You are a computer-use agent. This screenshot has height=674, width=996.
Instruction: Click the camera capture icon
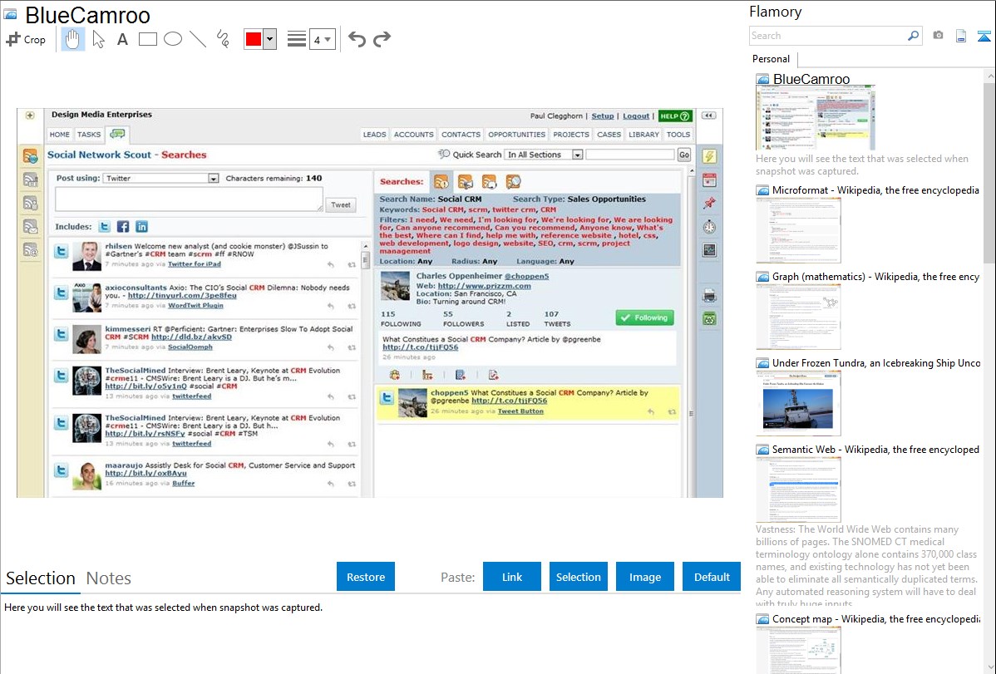pyautogui.click(x=938, y=36)
